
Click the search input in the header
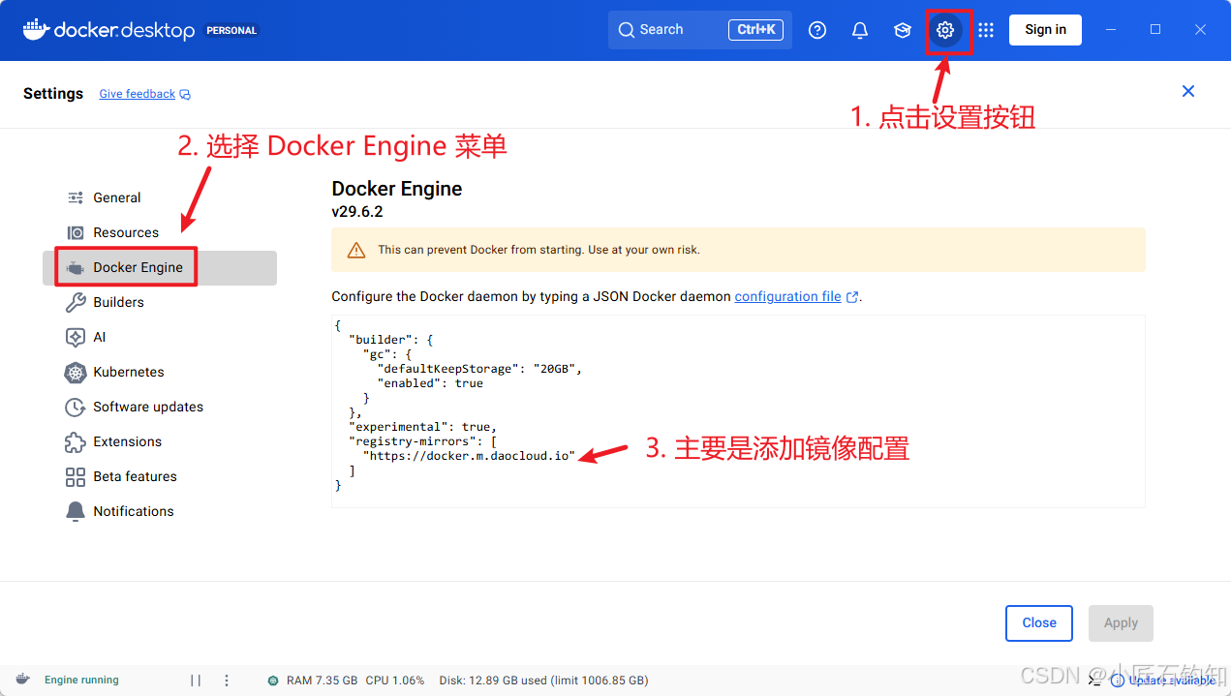(700, 30)
